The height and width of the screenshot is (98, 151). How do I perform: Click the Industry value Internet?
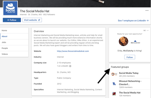(x=60, y=57)
